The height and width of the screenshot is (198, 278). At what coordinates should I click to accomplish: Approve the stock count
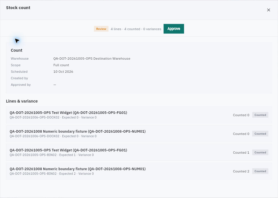click(x=174, y=29)
